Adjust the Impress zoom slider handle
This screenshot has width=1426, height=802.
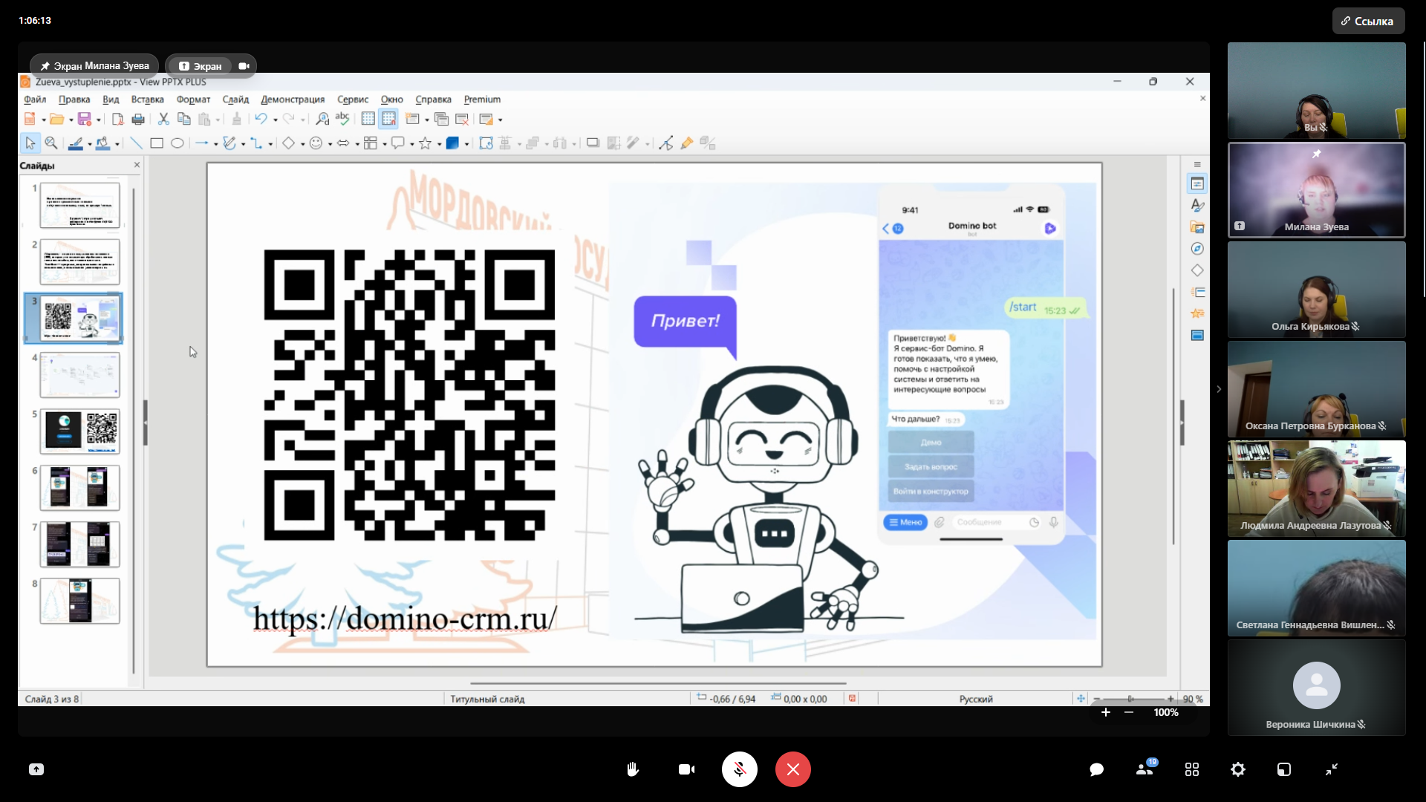pyautogui.click(x=1130, y=699)
